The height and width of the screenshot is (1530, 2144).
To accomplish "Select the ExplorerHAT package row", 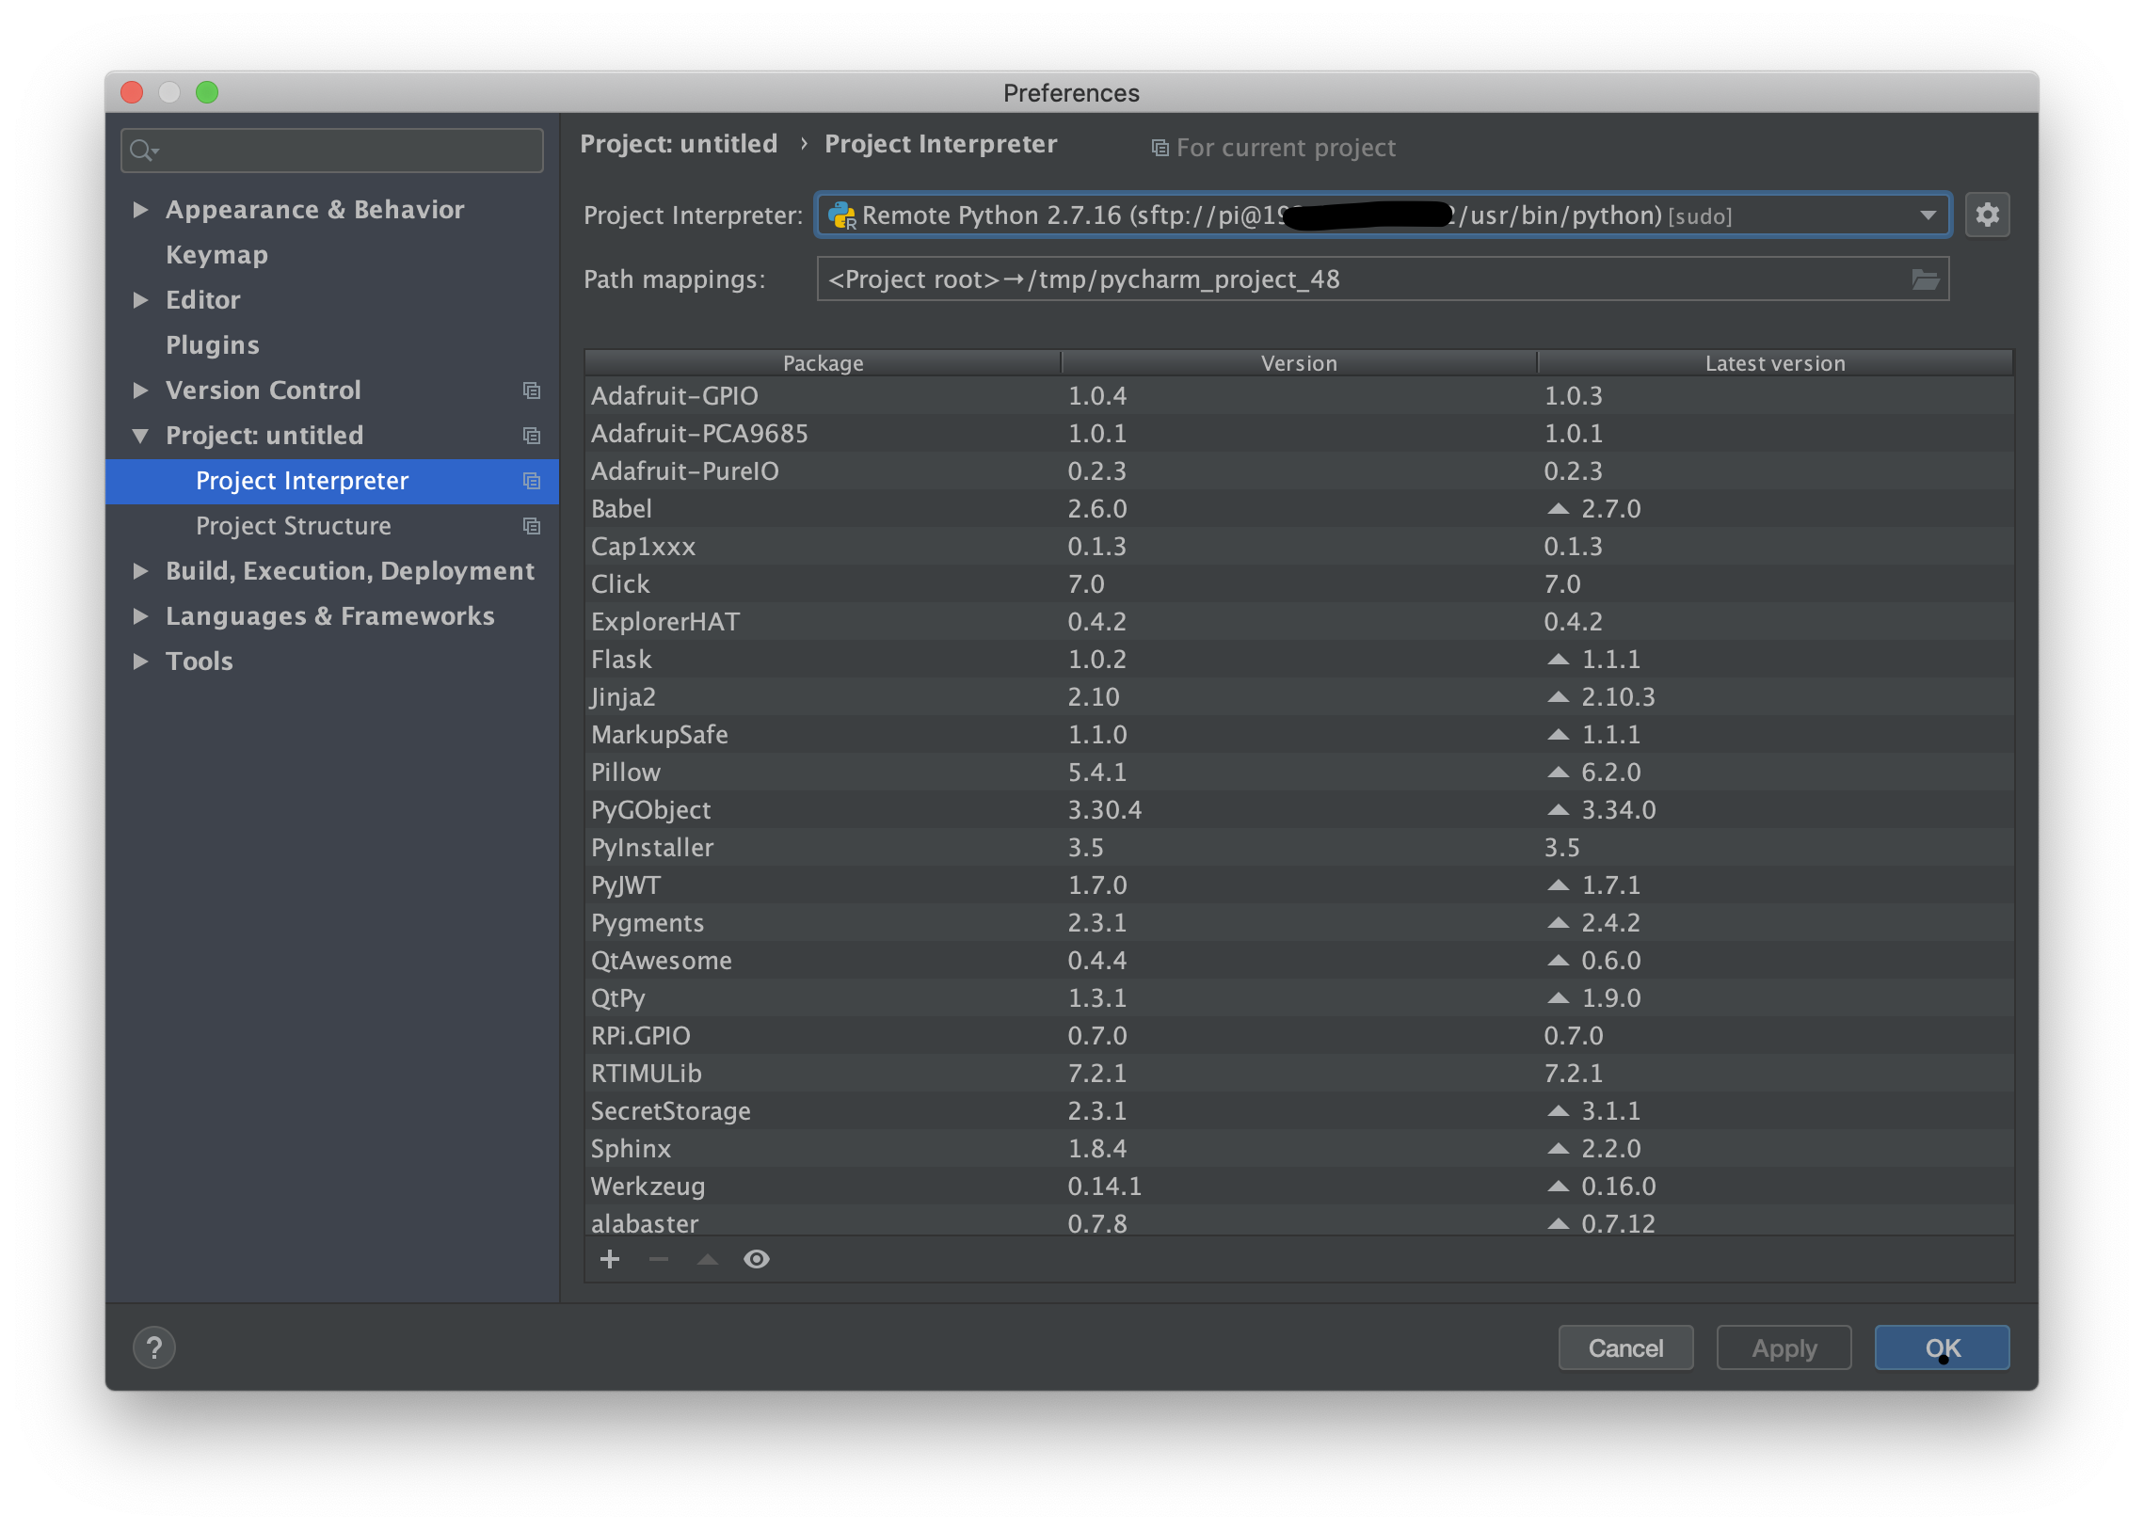I will tap(1299, 622).
